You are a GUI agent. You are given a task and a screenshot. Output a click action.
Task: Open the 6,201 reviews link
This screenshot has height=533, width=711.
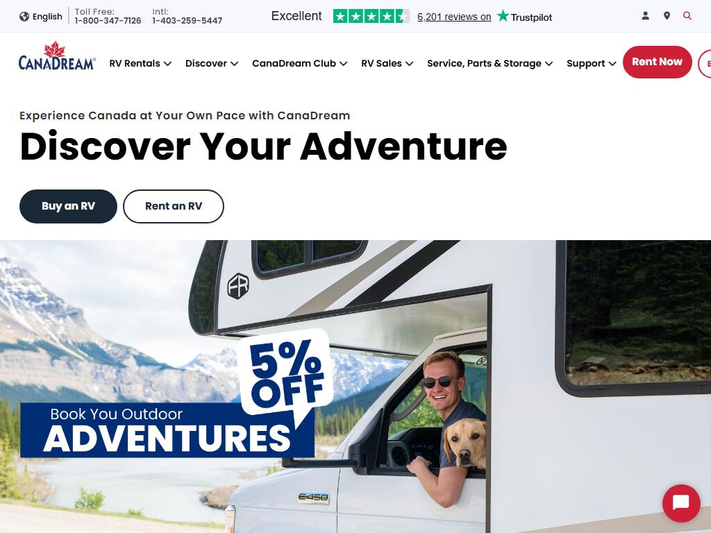click(x=454, y=17)
